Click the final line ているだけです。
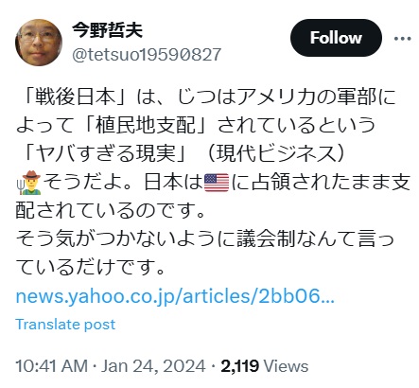 90,268
